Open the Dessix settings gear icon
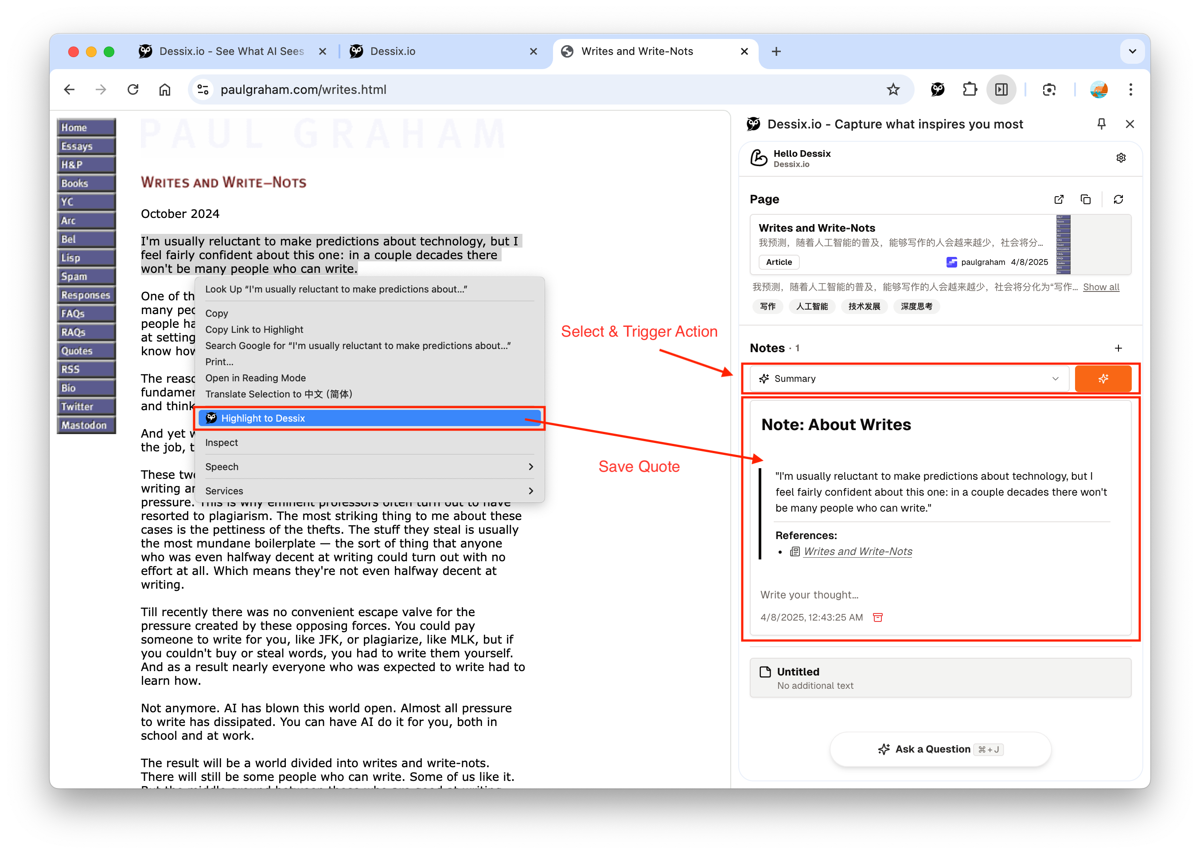This screenshot has width=1200, height=854. click(1121, 158)
